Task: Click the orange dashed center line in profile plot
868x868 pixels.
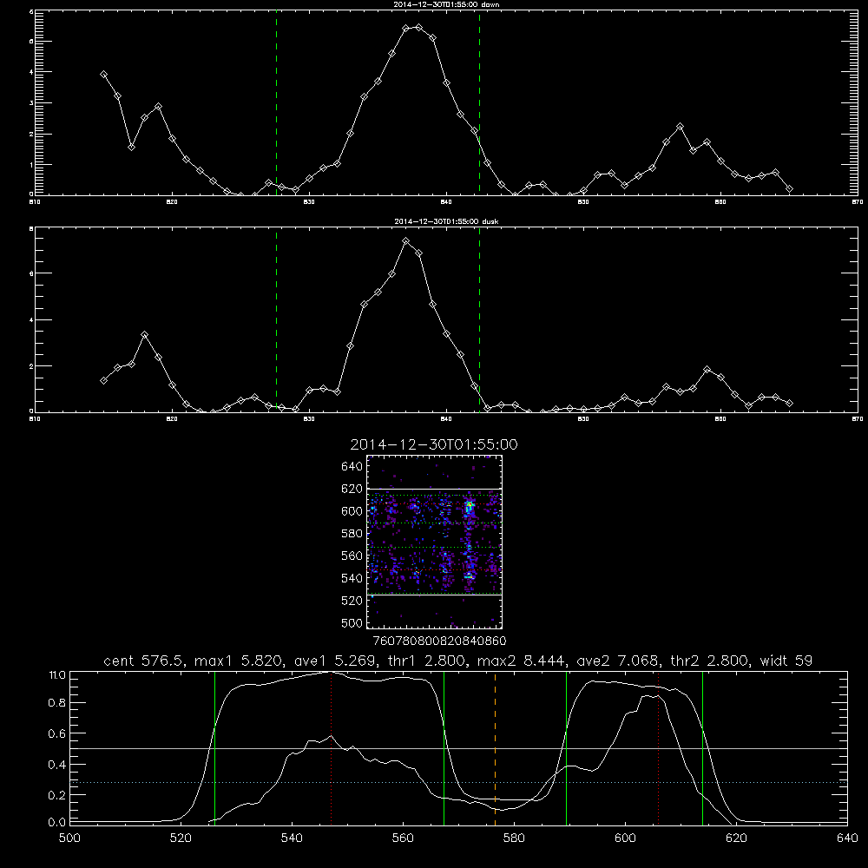Action: point(495,747)
